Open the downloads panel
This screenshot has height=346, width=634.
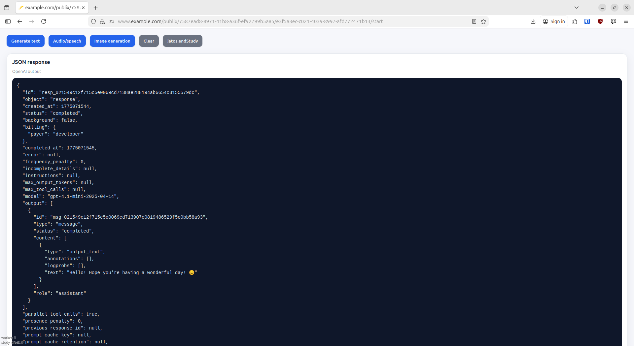point(533,21)
